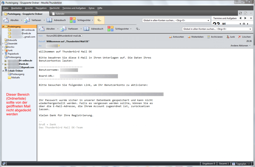Select Postausgang under Lokale Ordner
This screenshot has height=167, width=255.
18,74
